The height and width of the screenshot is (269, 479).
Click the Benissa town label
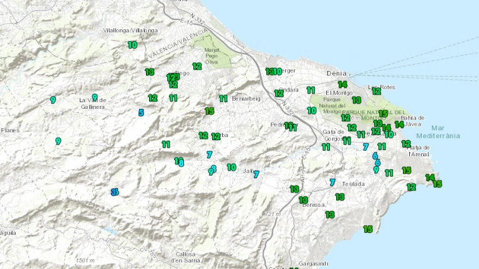point(316,205)
